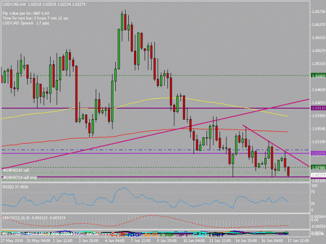
Task: Click the white 1.02279 current price tag
Action: point(318,175)
